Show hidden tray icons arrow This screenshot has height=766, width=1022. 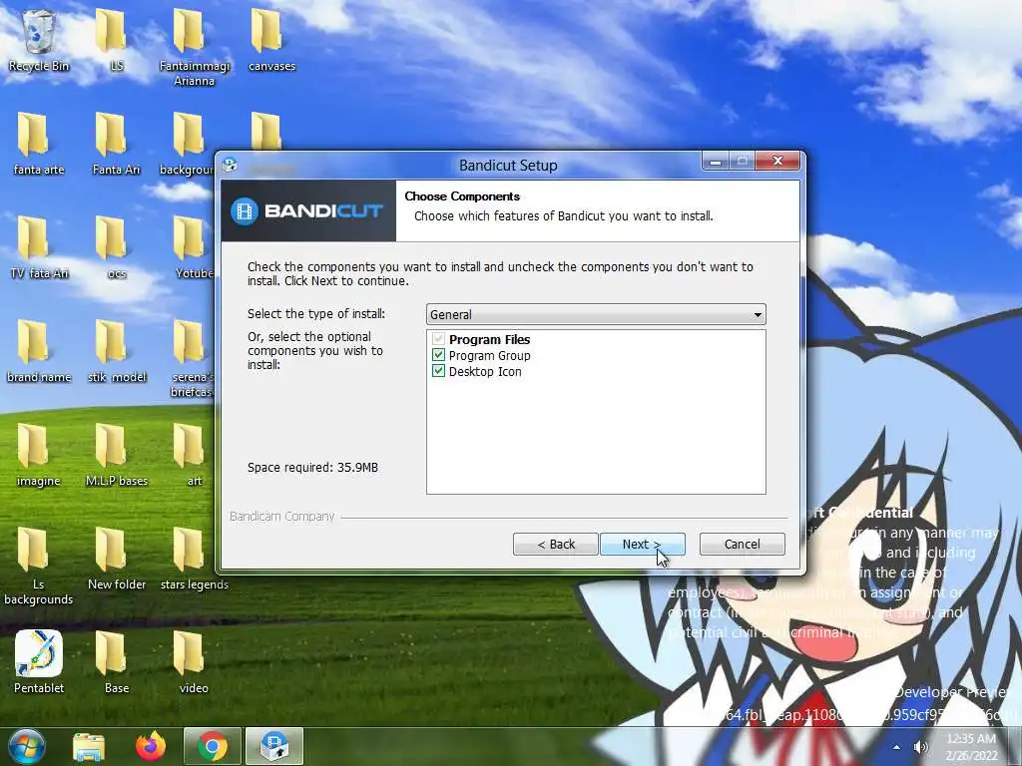point(897,747)
